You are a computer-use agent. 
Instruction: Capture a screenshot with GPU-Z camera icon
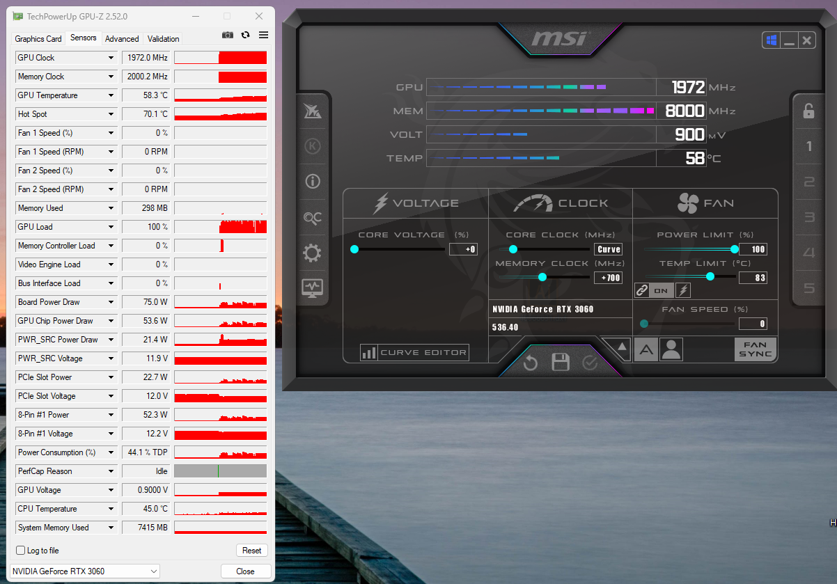coord(227,35)
